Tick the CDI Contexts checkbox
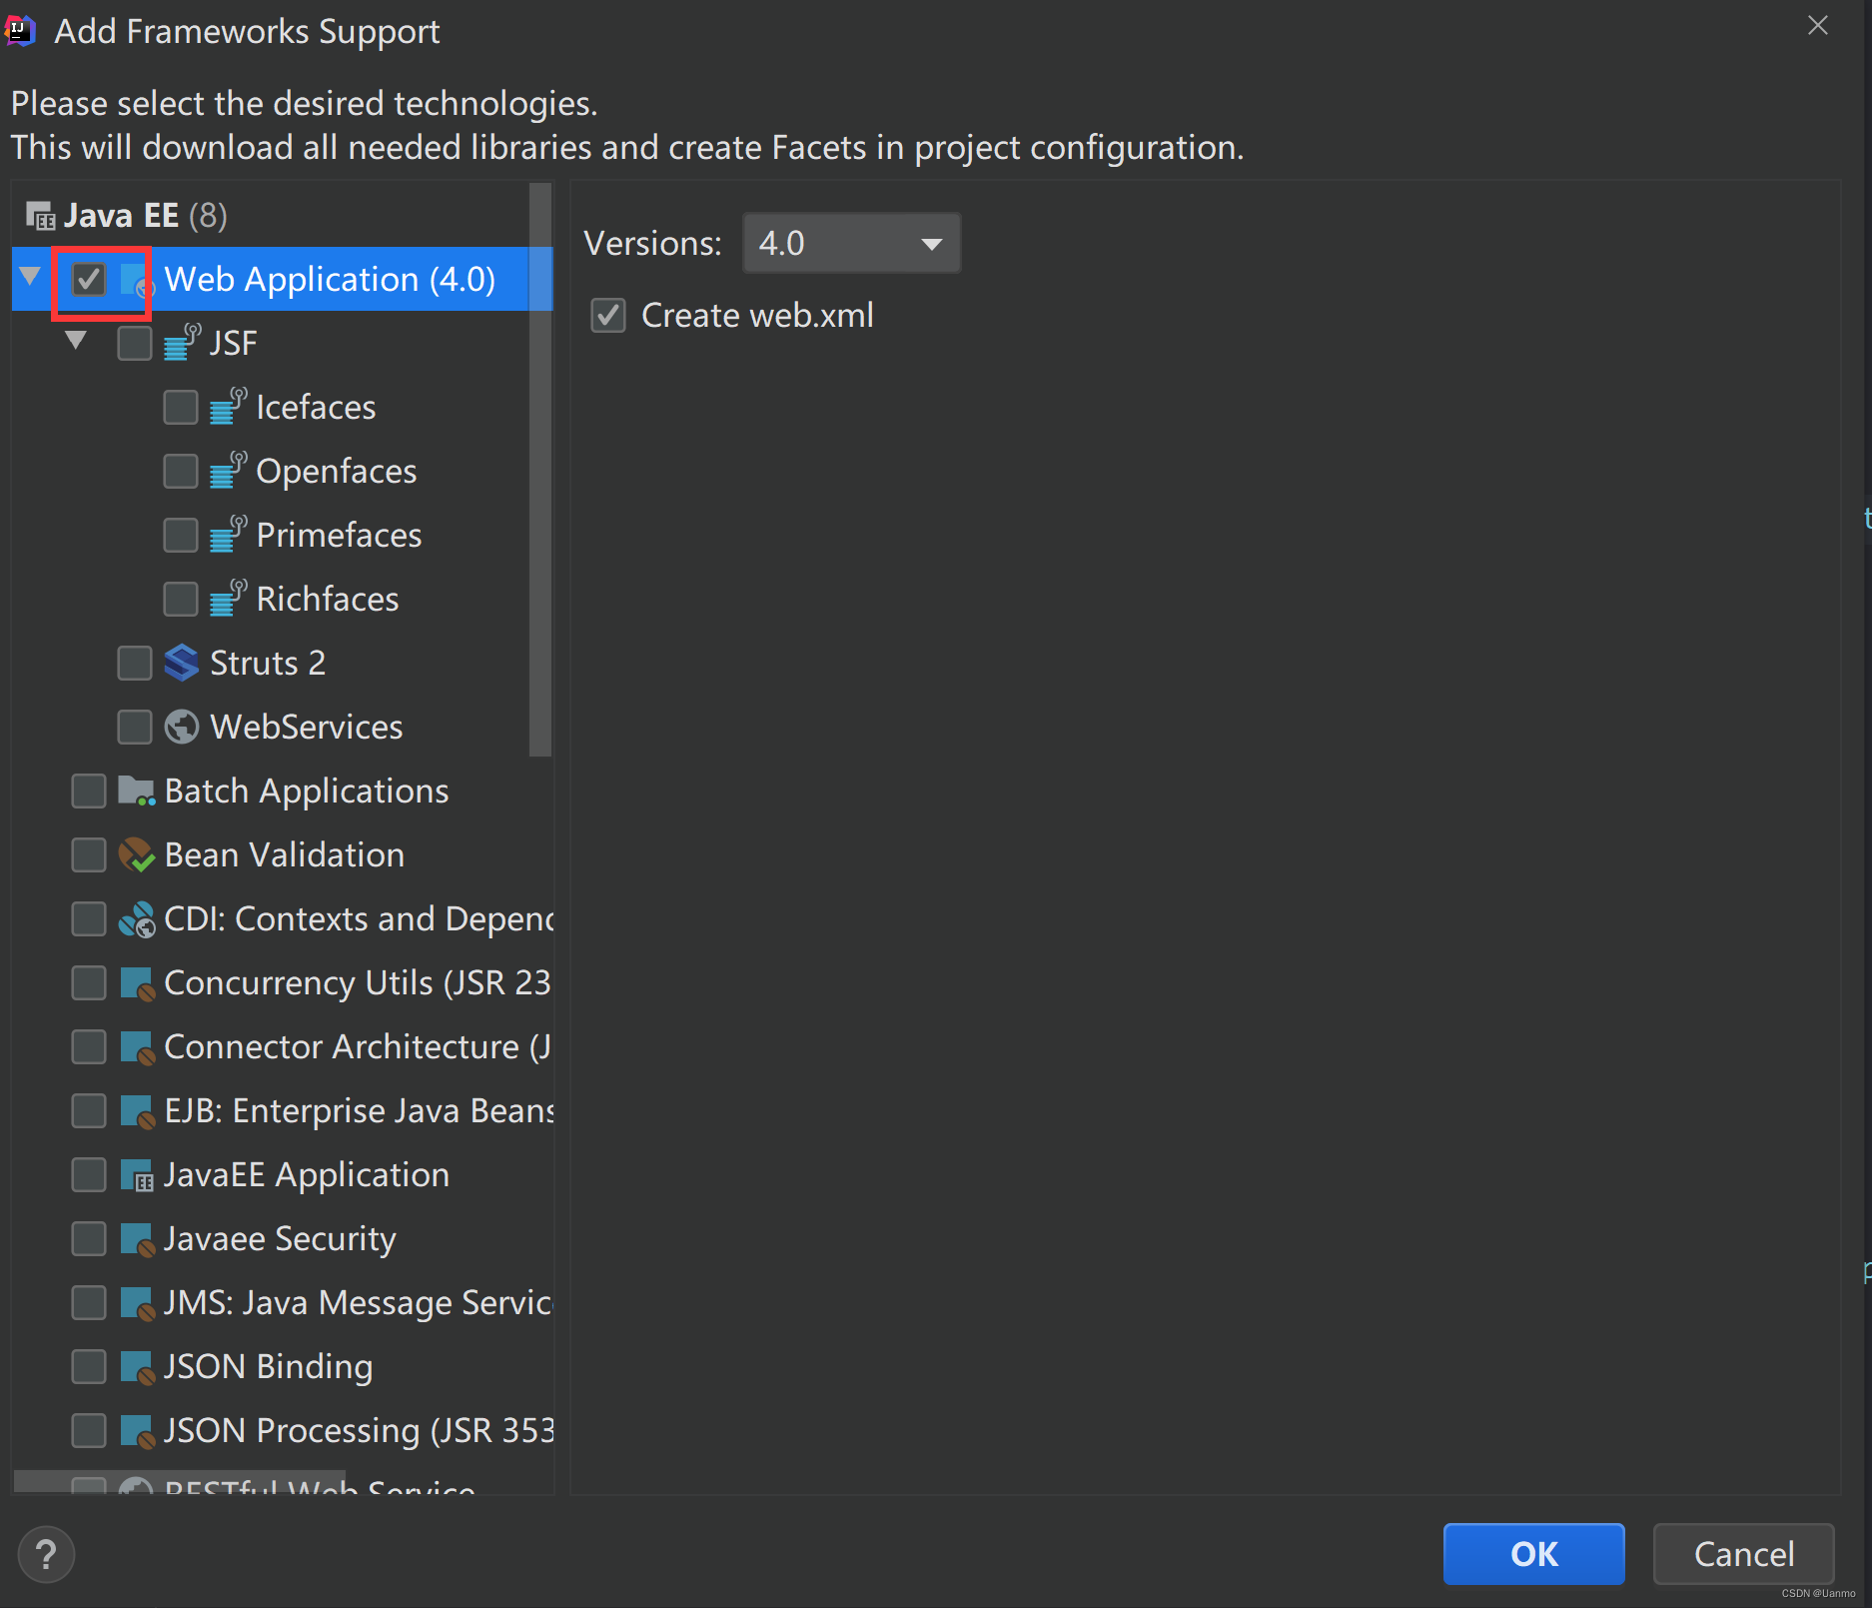 coord(89,918)
